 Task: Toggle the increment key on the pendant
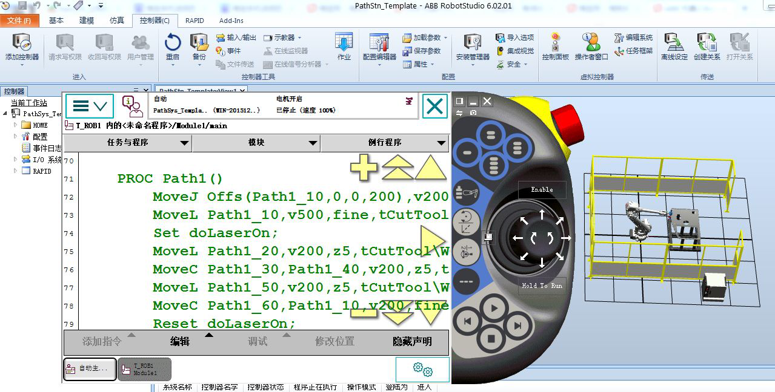467,280
